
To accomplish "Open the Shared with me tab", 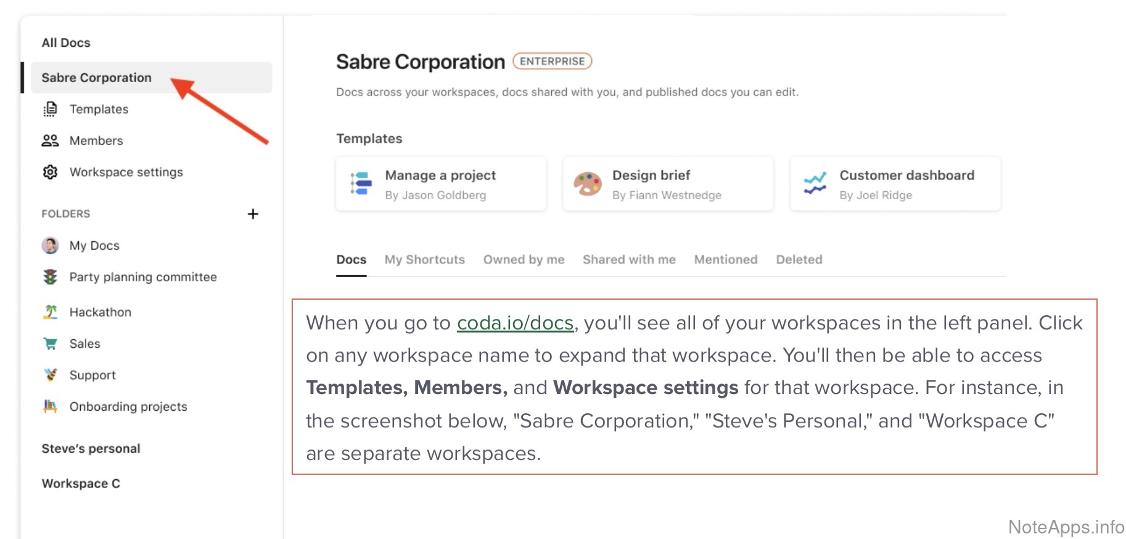I will (629, 260).
